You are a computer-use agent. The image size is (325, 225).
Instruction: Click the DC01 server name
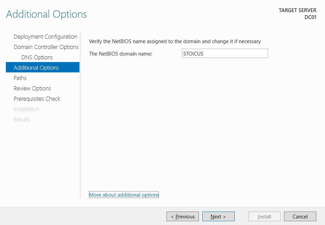coord(310,17)
